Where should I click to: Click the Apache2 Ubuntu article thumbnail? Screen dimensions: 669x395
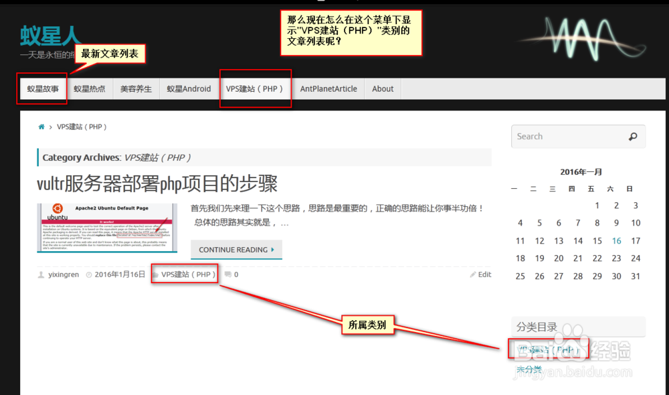pyautogui.click(x=107, y=224)
